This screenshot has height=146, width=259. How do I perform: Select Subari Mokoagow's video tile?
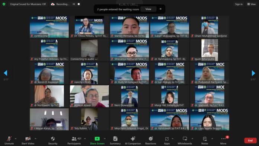point(170,27)
